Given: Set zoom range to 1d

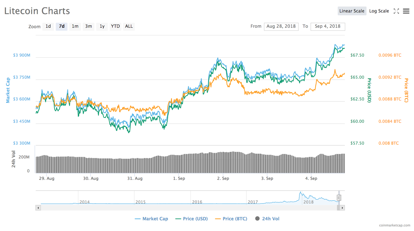Looking at the screenshot, I should click(48, 26).
